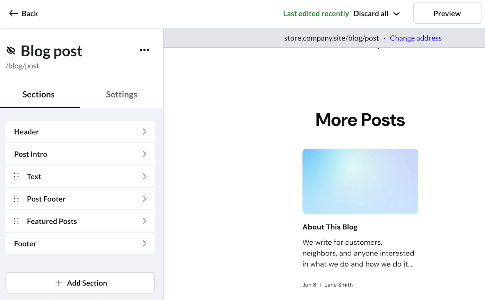Screen dimensions: 485x300
Task: Open the Text section chevron
Action: pyautogui.click(x=144, y=177)
